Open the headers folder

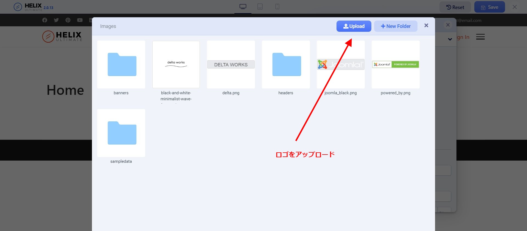(286, 65)
